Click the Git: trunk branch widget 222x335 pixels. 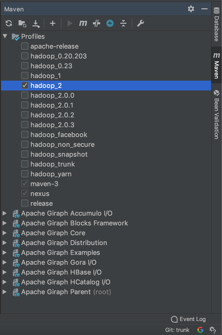(177, 330)
